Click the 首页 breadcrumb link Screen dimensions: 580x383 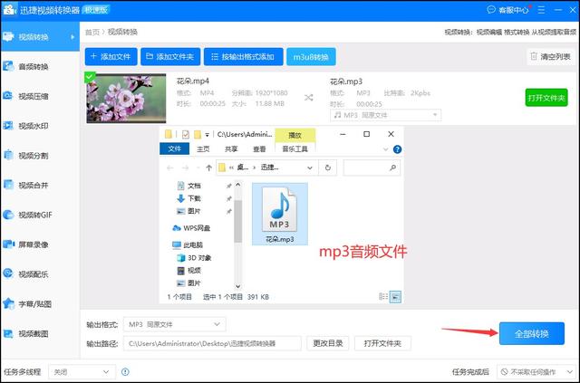(92, 33)
